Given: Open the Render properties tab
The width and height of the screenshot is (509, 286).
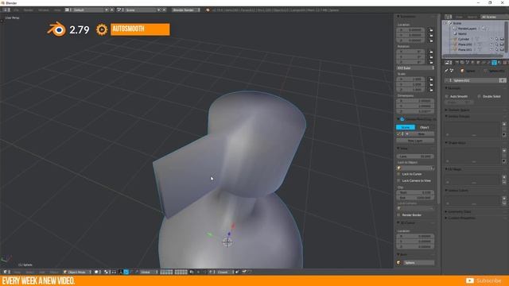Looking at the screenshot, I should (457, 62).
